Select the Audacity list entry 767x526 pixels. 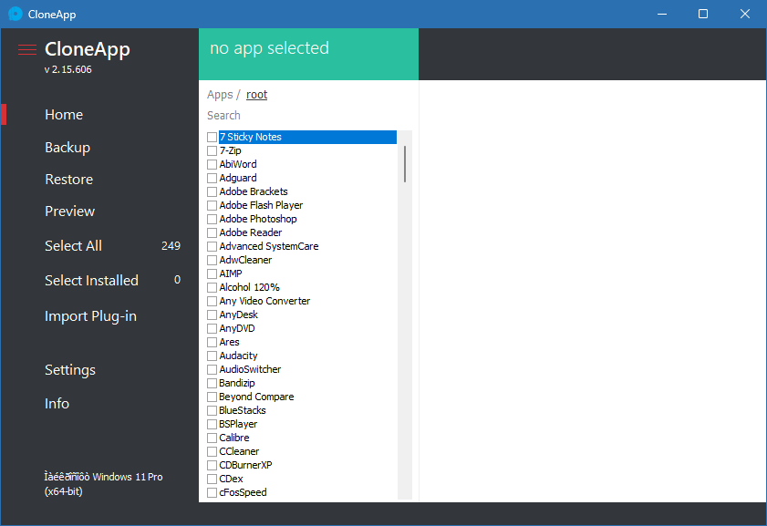(x=238, y=356)
